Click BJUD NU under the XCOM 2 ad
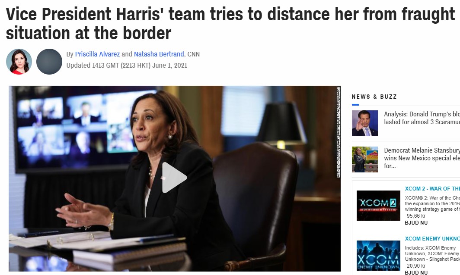 [x=416, y=223]
